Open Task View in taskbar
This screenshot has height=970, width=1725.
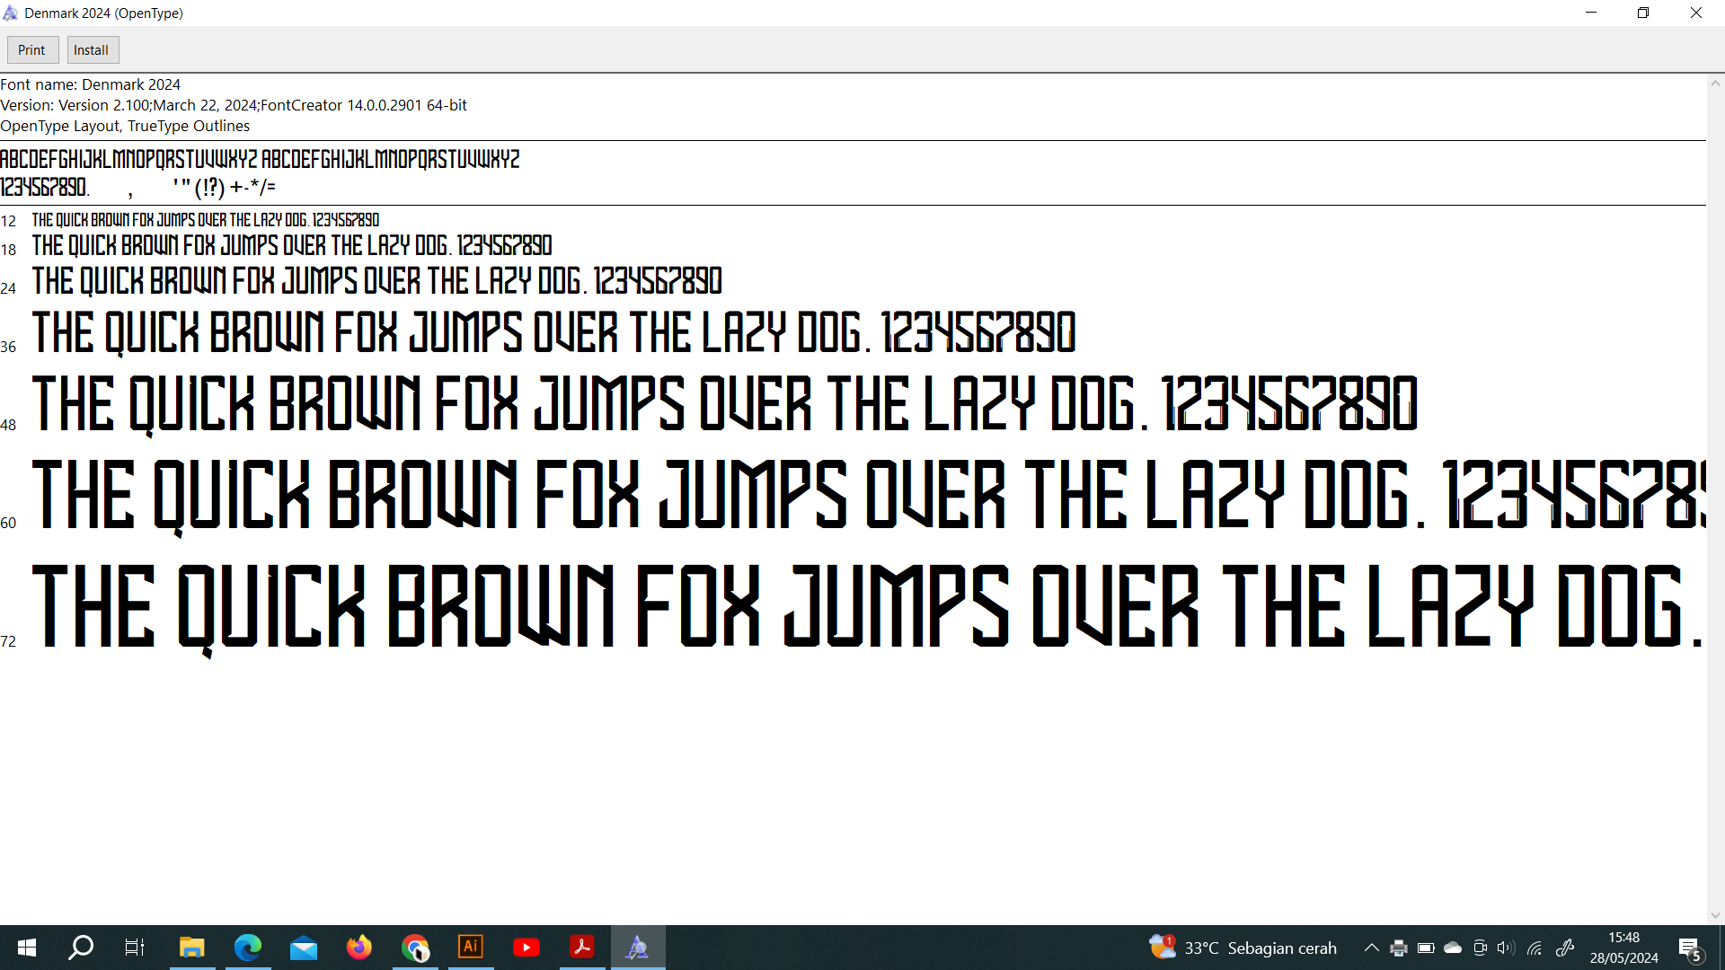(135, 948)
